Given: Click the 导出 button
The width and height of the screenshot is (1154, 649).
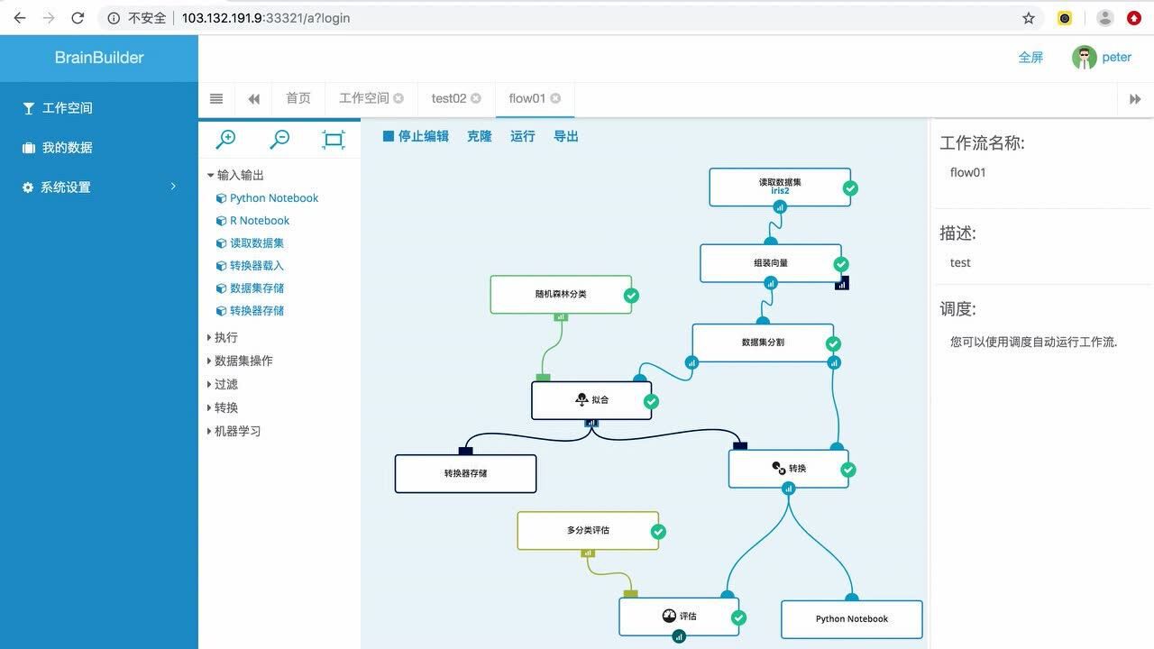Looking at the screenshot, I should coord(566,136).
